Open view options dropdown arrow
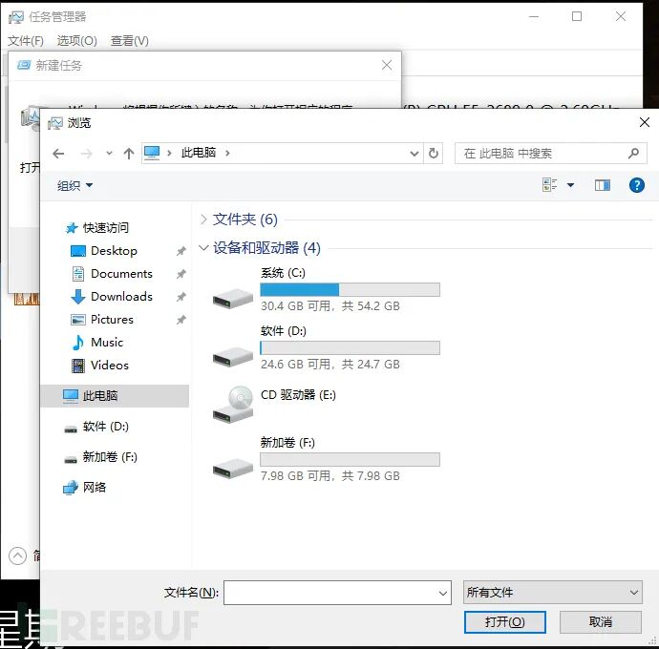Screen dimensions: 659x649 click(570, 185)
